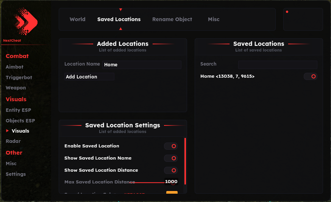Switch to the World tab
Image resolution: width=331 pixels, height=202 pixels.
(77, 19)
